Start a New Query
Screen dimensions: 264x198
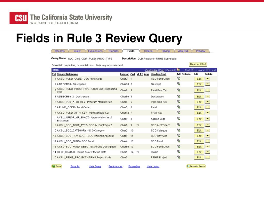[95, 166]
